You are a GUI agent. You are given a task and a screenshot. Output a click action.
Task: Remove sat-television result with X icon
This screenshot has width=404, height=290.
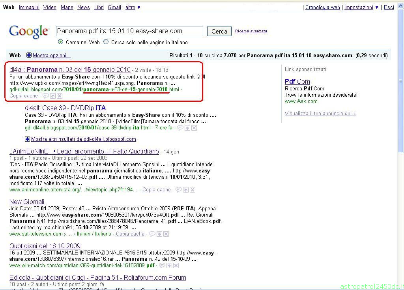[x=166, y=234]
